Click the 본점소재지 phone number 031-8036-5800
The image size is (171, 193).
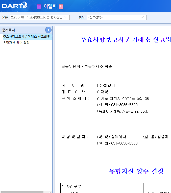pyautogui.click(x=124, y=105)
